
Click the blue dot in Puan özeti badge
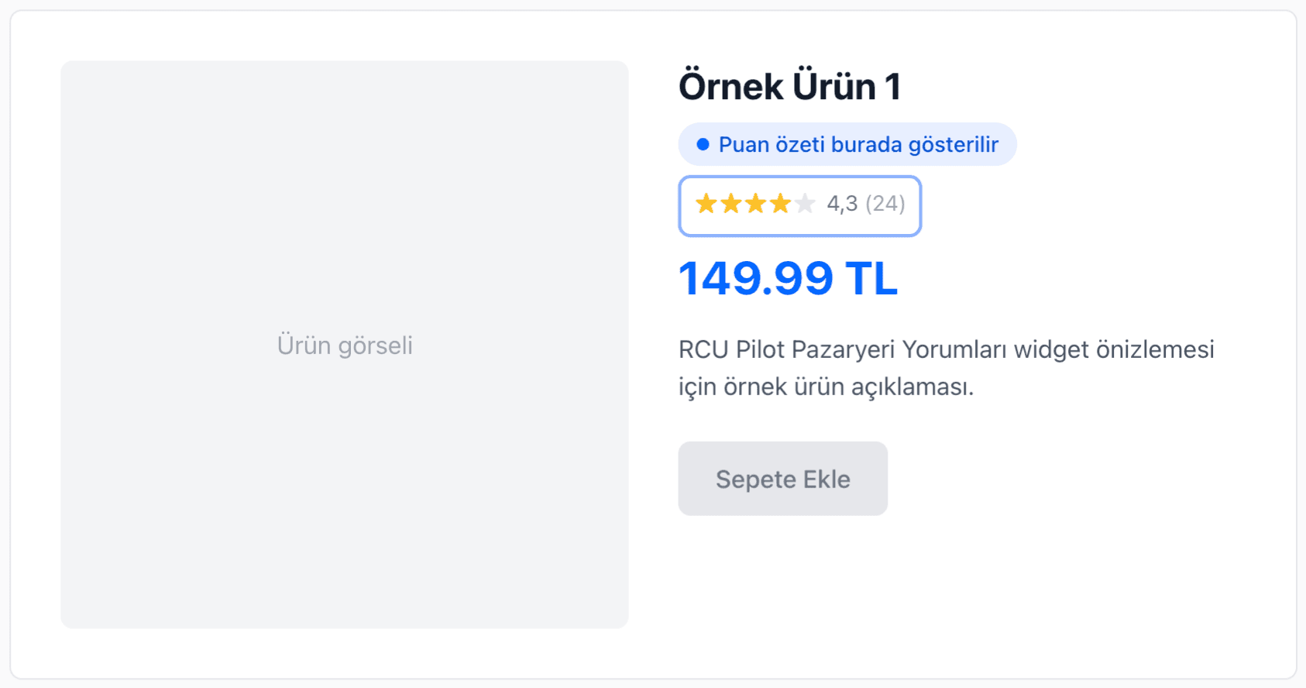click(x=702, y=143)
